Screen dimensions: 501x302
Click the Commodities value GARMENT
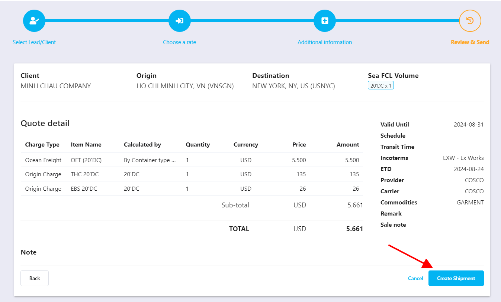click(x=470, y=203)
